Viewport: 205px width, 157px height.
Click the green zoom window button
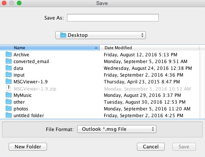(x=19, y=3)
